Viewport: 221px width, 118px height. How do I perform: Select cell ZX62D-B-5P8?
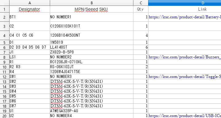[92, 52]
